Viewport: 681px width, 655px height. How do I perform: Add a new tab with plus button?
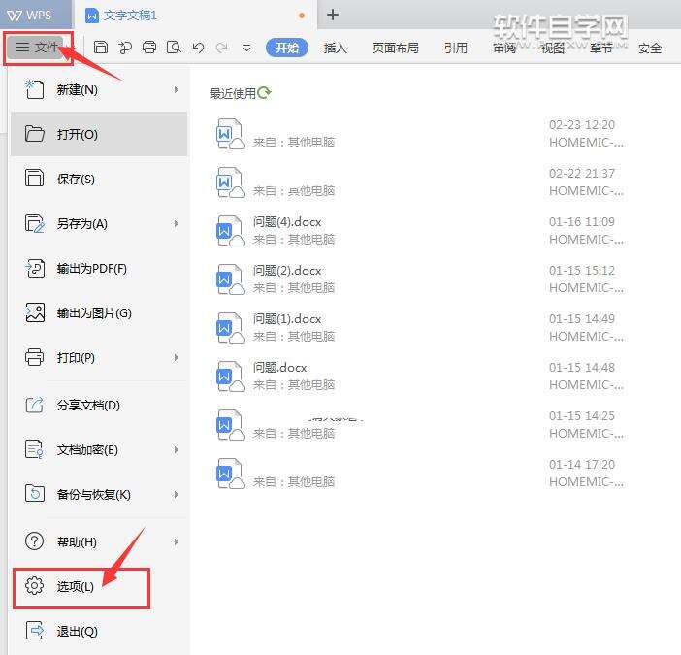(333, 15)
